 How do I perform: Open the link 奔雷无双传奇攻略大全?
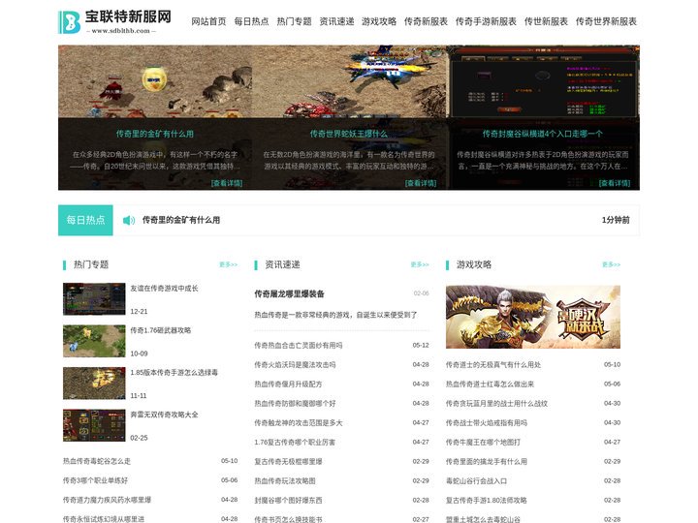click(x=164, y=415)
